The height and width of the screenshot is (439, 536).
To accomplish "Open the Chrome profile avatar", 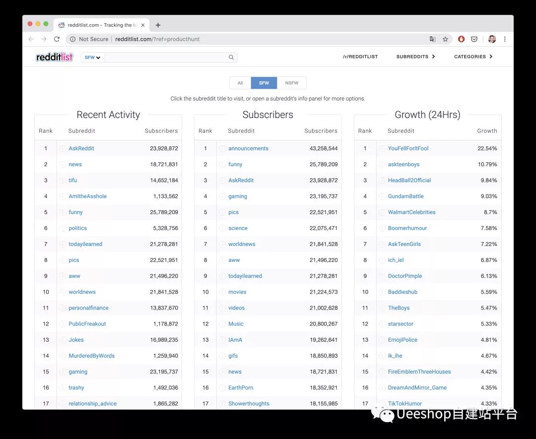I will point(492,39).
